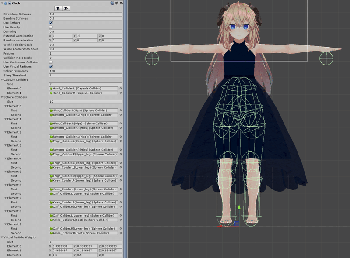Open object picker for Sphere Element 0 First
Screen dimensions: 350x258
click(121, 110)
